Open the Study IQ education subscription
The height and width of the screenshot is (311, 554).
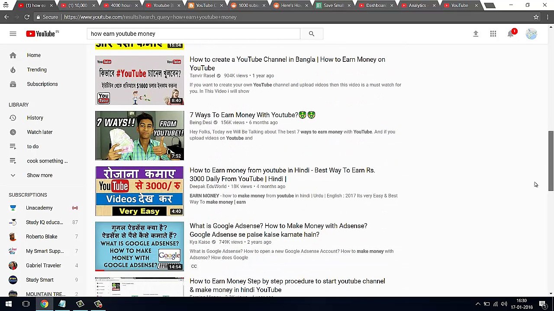pos(44,222)
